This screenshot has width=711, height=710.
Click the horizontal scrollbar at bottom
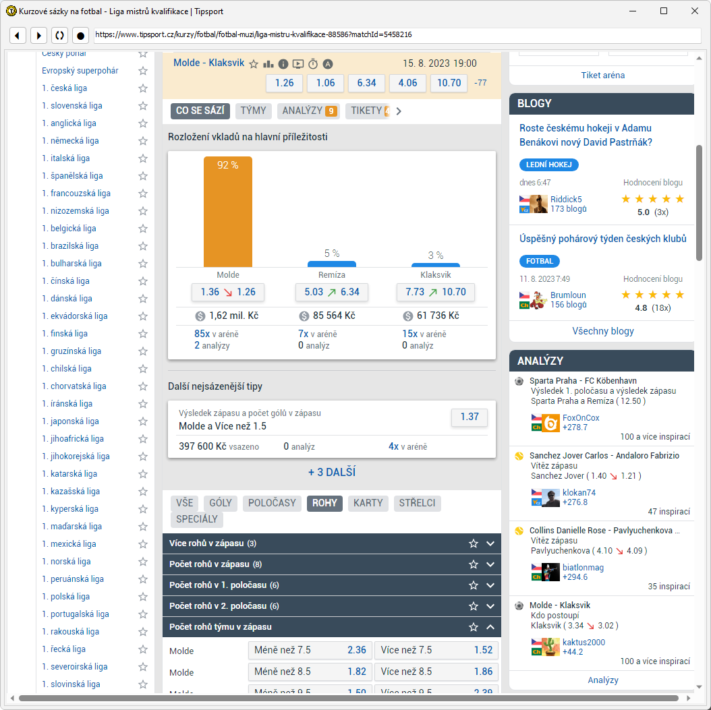coord(348,699)
